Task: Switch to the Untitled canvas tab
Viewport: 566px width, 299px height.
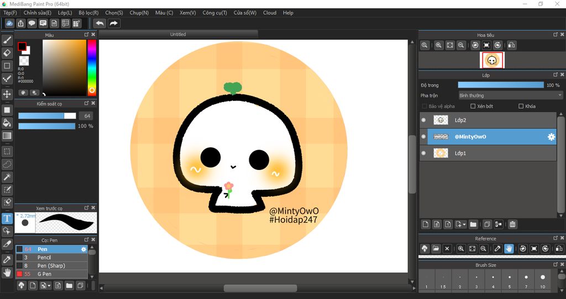Action: coord(179,34)
